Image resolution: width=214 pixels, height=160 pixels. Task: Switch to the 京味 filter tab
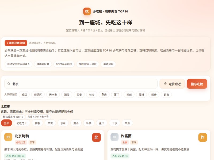click(63, 123)
